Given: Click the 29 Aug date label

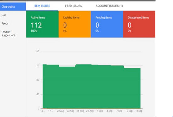Looking at the screenshot, I should (x=90, y=111).
